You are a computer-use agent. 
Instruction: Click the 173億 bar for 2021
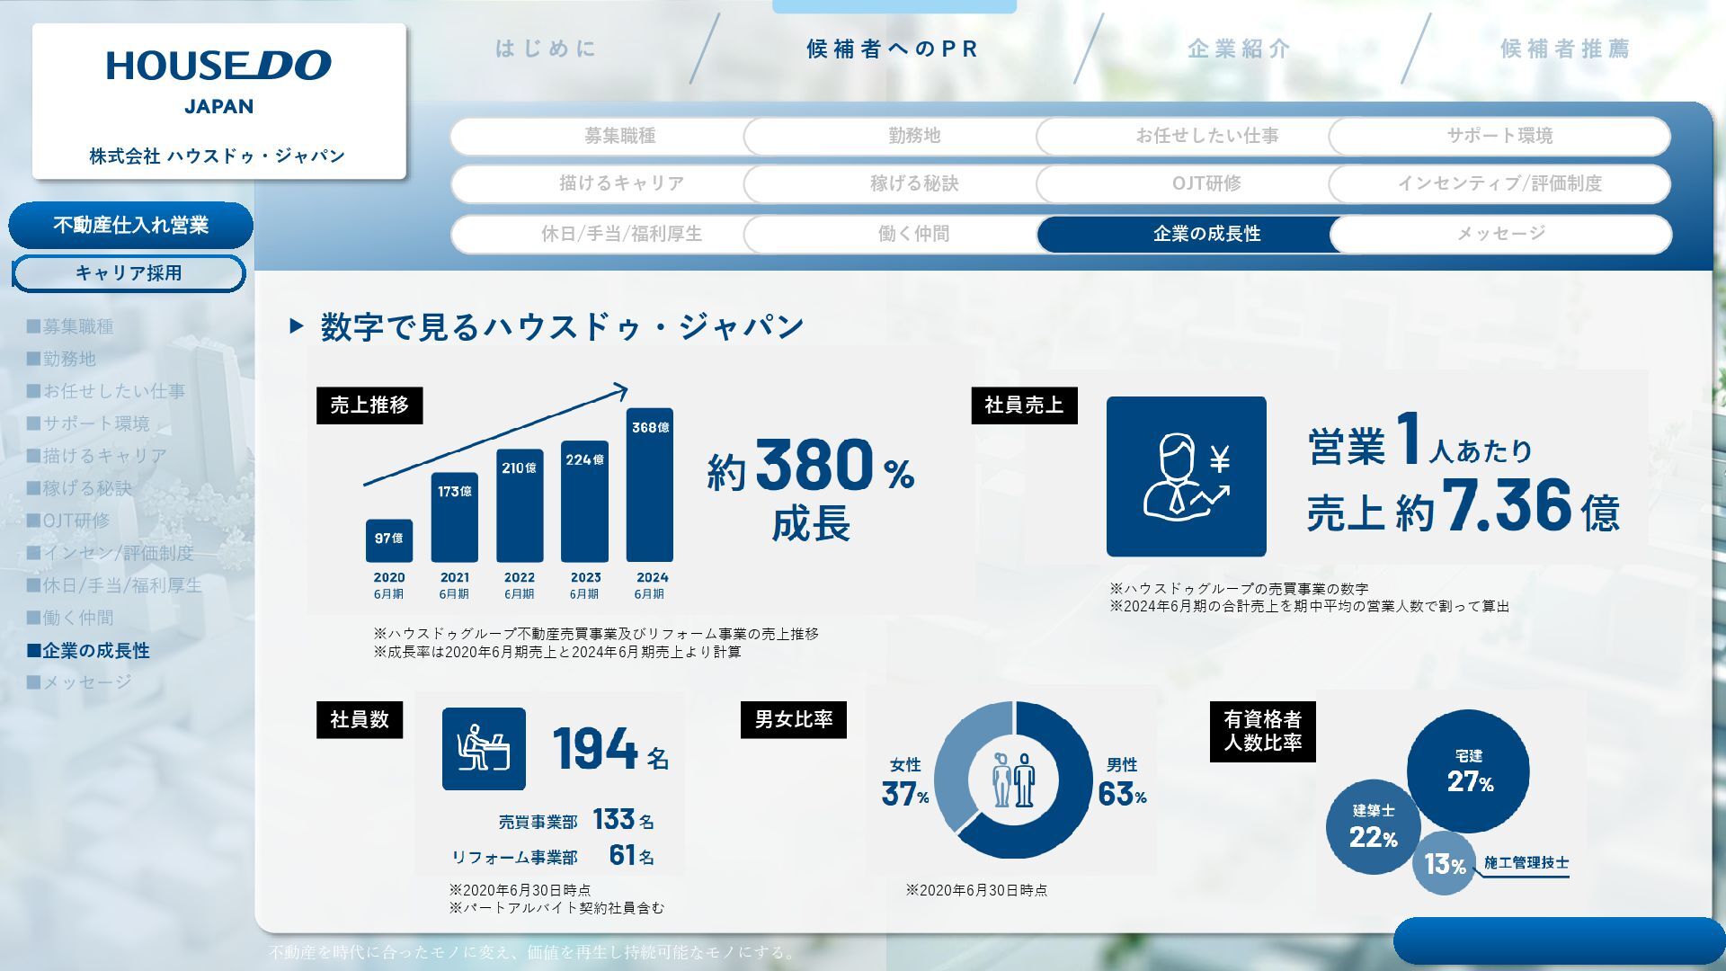point(455,518)
